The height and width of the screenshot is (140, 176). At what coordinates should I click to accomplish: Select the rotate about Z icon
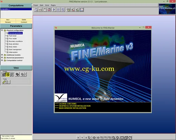pyautogui.click(x=110, y=138)
